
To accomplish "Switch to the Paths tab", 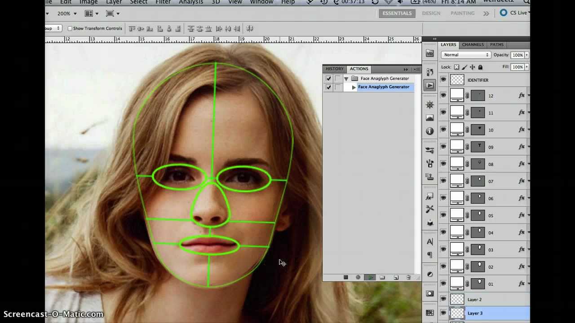I will (496, 45).
